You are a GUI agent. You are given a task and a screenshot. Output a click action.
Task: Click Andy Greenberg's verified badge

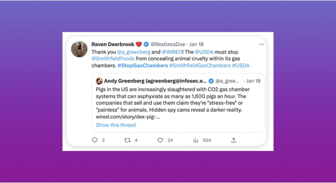point(212,81)
